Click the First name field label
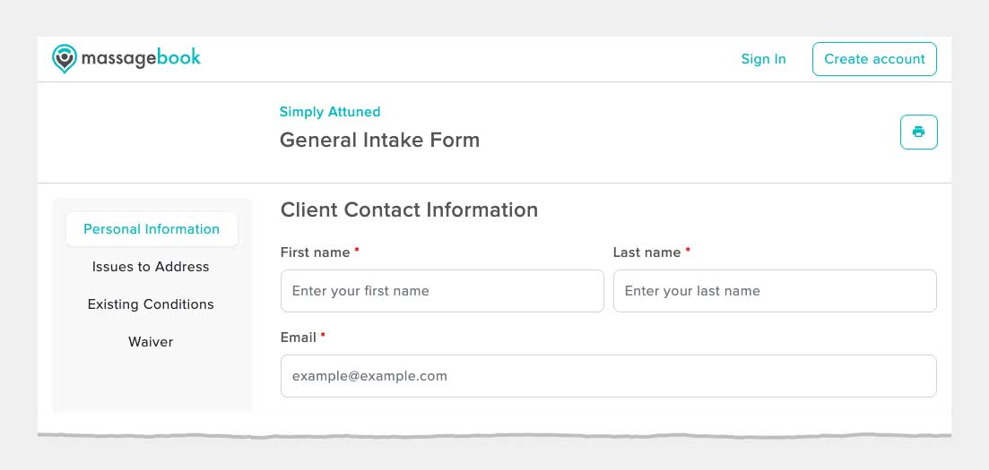989x470 pixels. point(316,252)
